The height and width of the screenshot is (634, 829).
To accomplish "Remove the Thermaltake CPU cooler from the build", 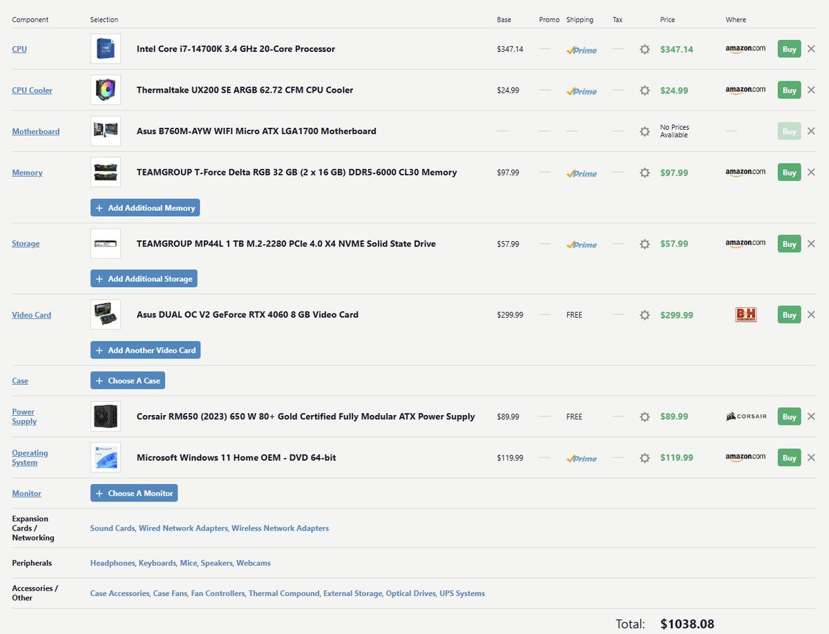I will pos(811,90).
